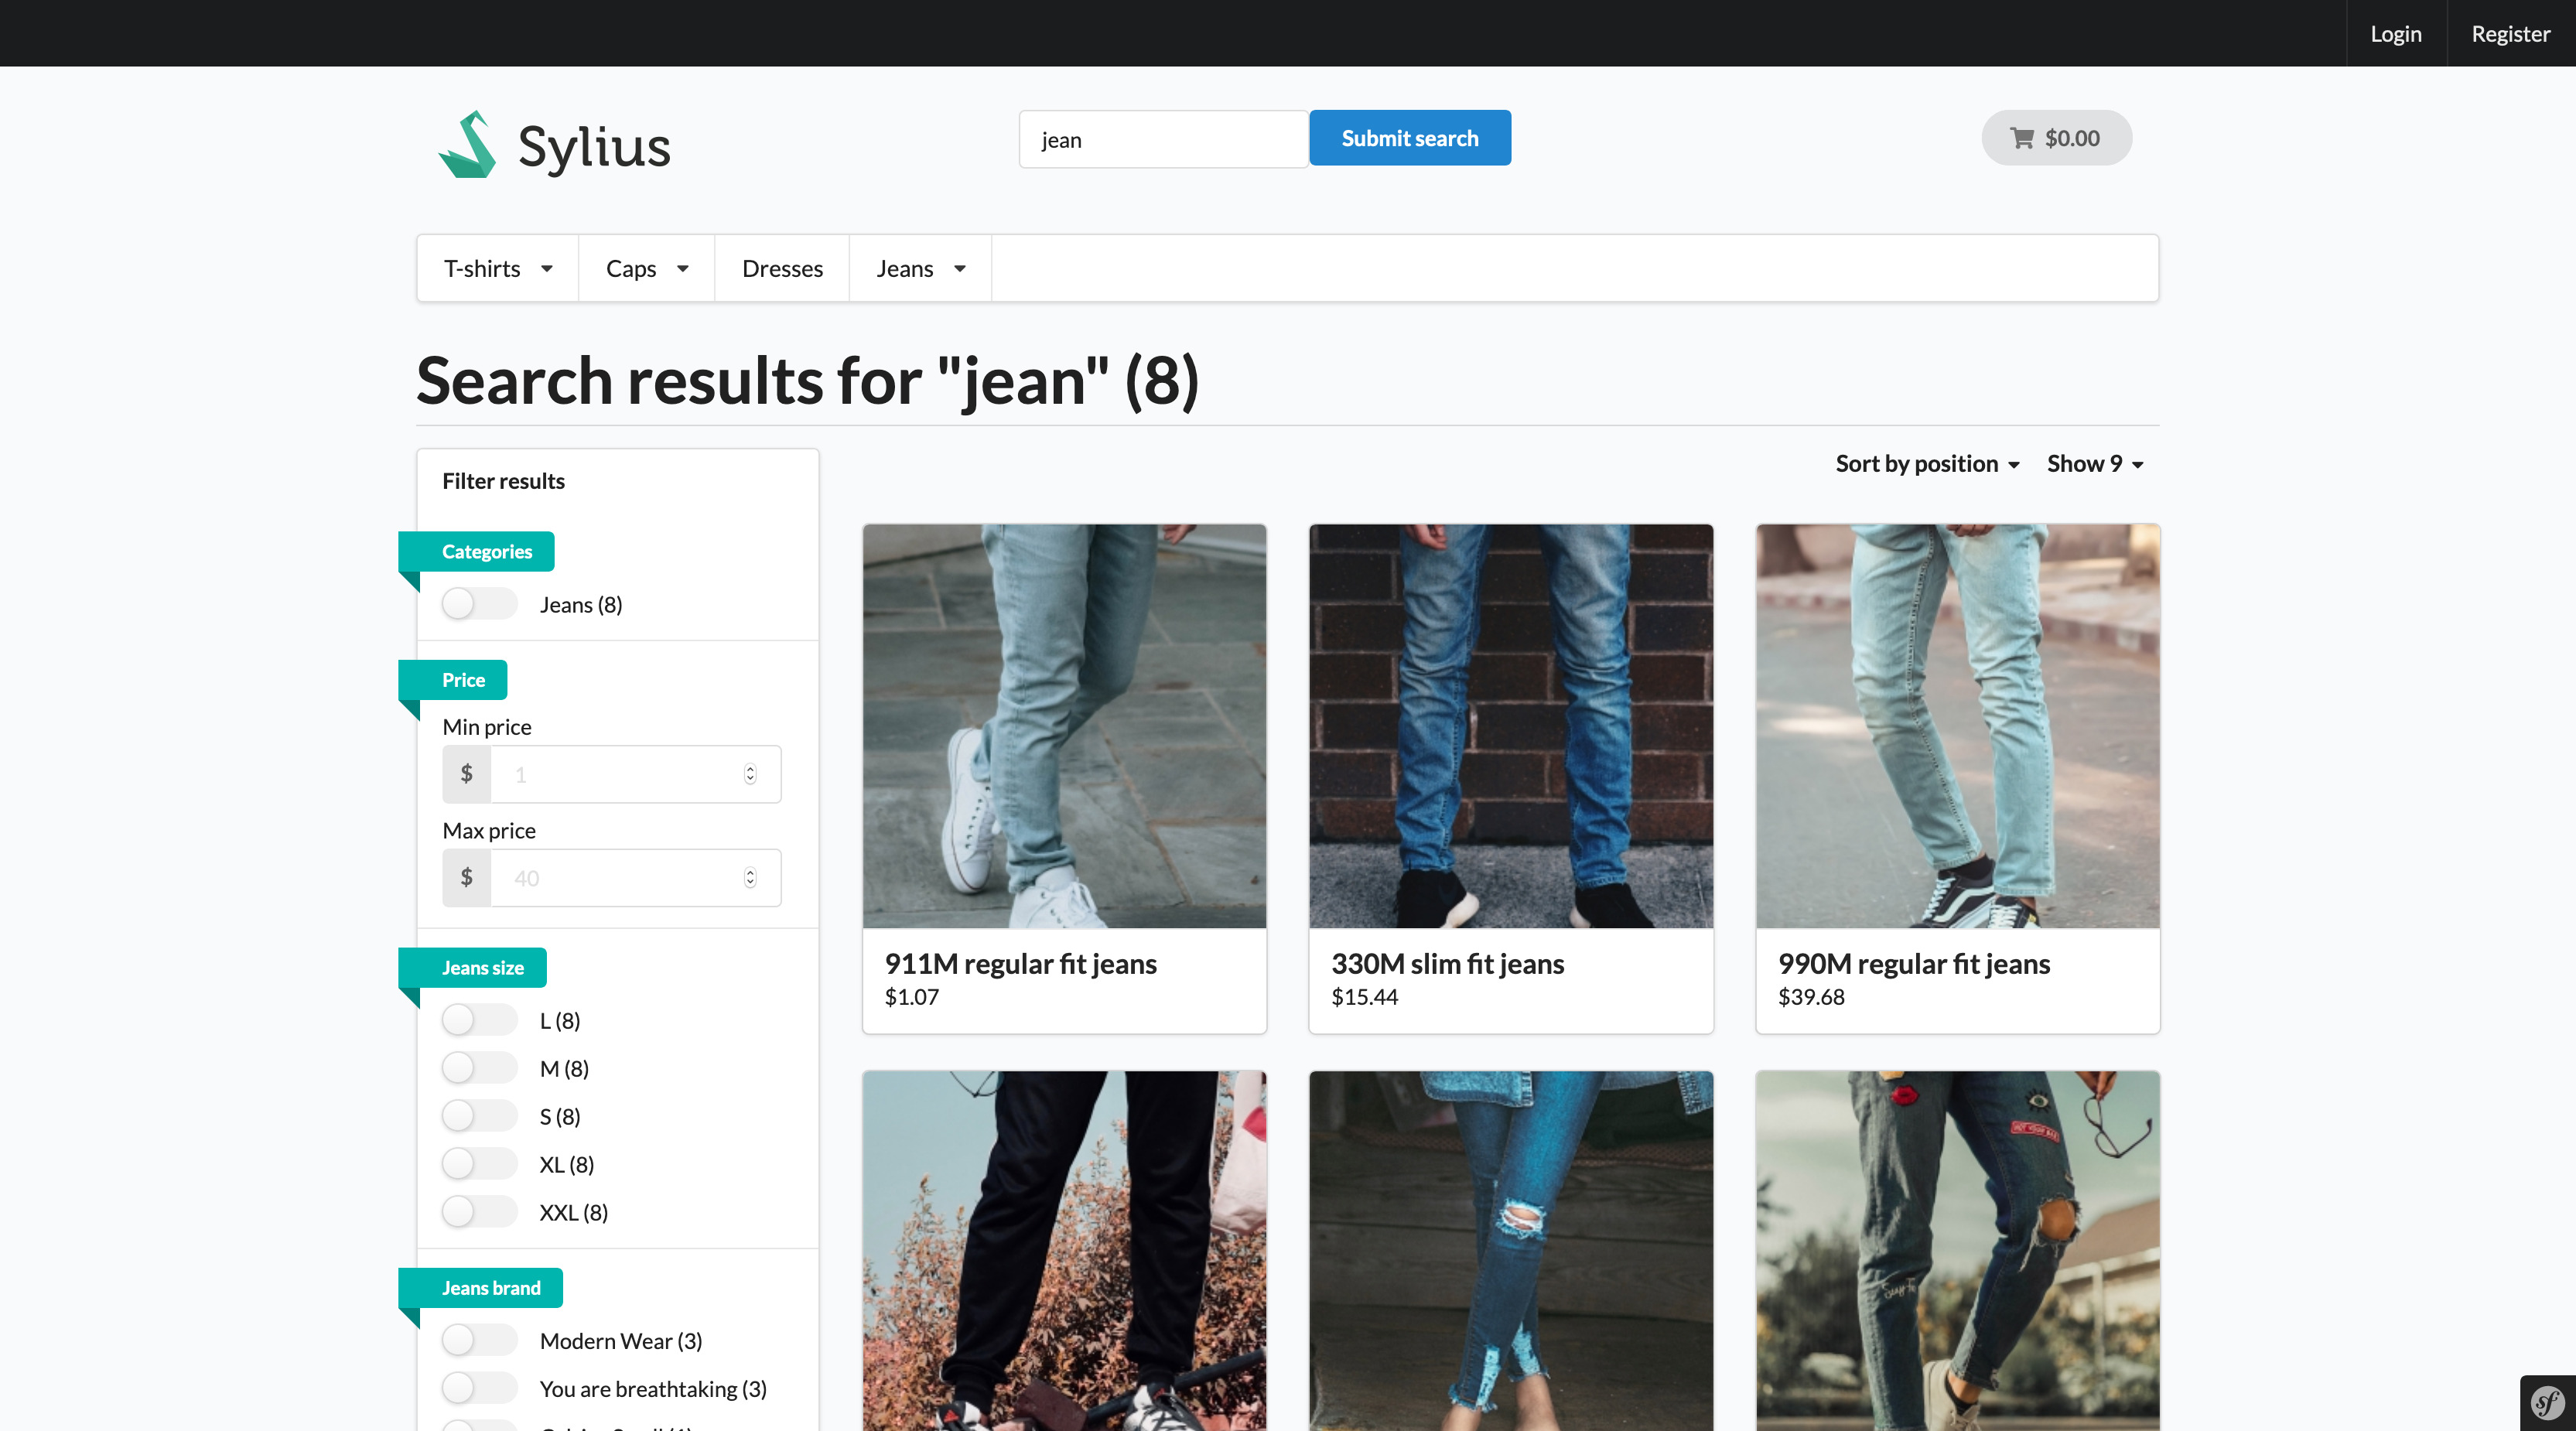The image size is (2576, 1431).
Task: Toggle the Modern Wear brand filter
Action: point(479,1340)
